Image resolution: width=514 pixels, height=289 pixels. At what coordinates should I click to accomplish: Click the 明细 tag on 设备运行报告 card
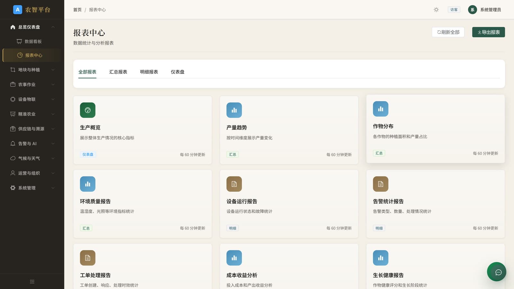pyautogui.click(x=233, y=228)
